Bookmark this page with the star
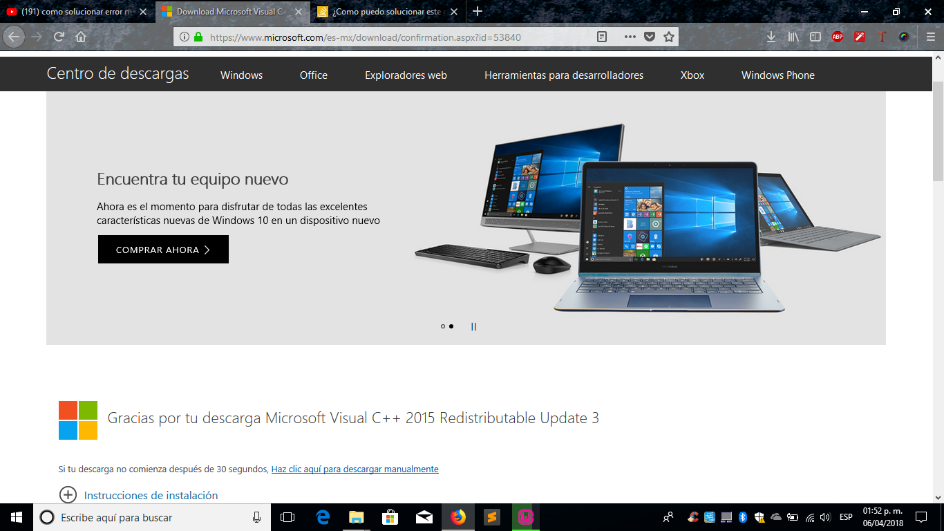944x531 pixels. pos(668,37)
